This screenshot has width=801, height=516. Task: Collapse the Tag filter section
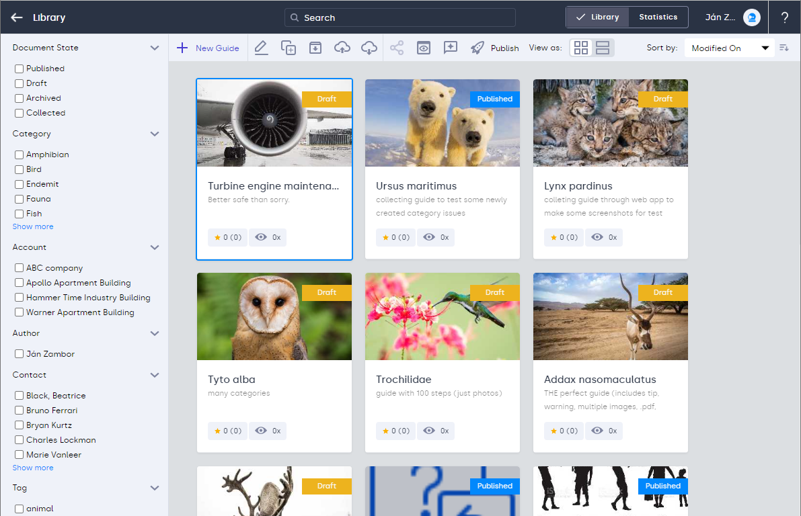pos(154,488)
